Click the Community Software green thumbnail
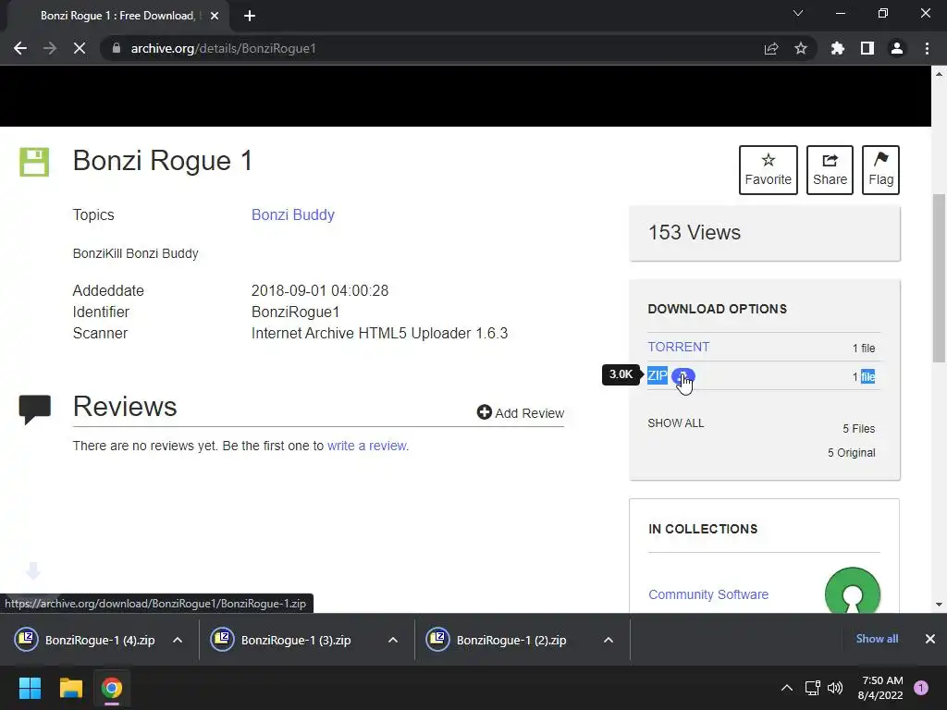 click(x=852, y=591)
